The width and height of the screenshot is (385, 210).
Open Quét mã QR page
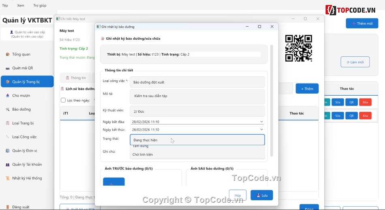(x=27, y=68)
